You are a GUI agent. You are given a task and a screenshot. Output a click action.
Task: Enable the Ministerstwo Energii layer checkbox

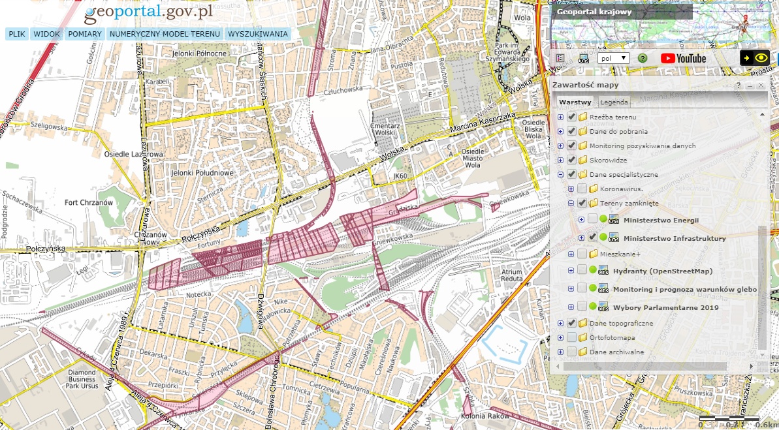(x=592, y=219)
